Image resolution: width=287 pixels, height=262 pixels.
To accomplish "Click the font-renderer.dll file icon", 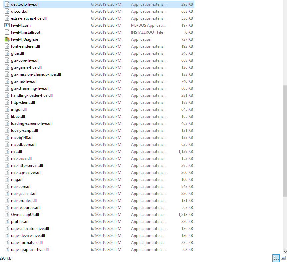I will click(x=7, y=46).
